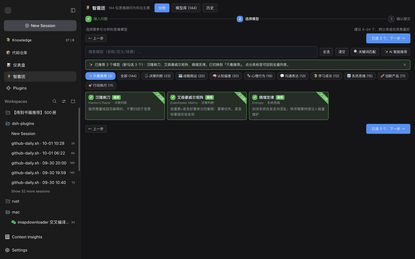Show 32 more sessions
Screen dimensions: 415x259
(x=31, y=191)
